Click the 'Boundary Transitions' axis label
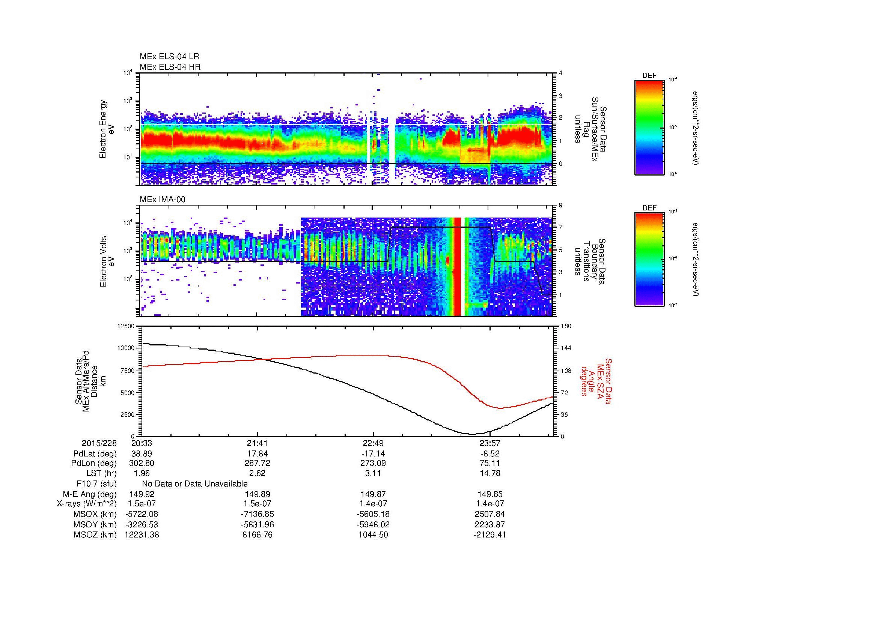 tap(591, 261)
